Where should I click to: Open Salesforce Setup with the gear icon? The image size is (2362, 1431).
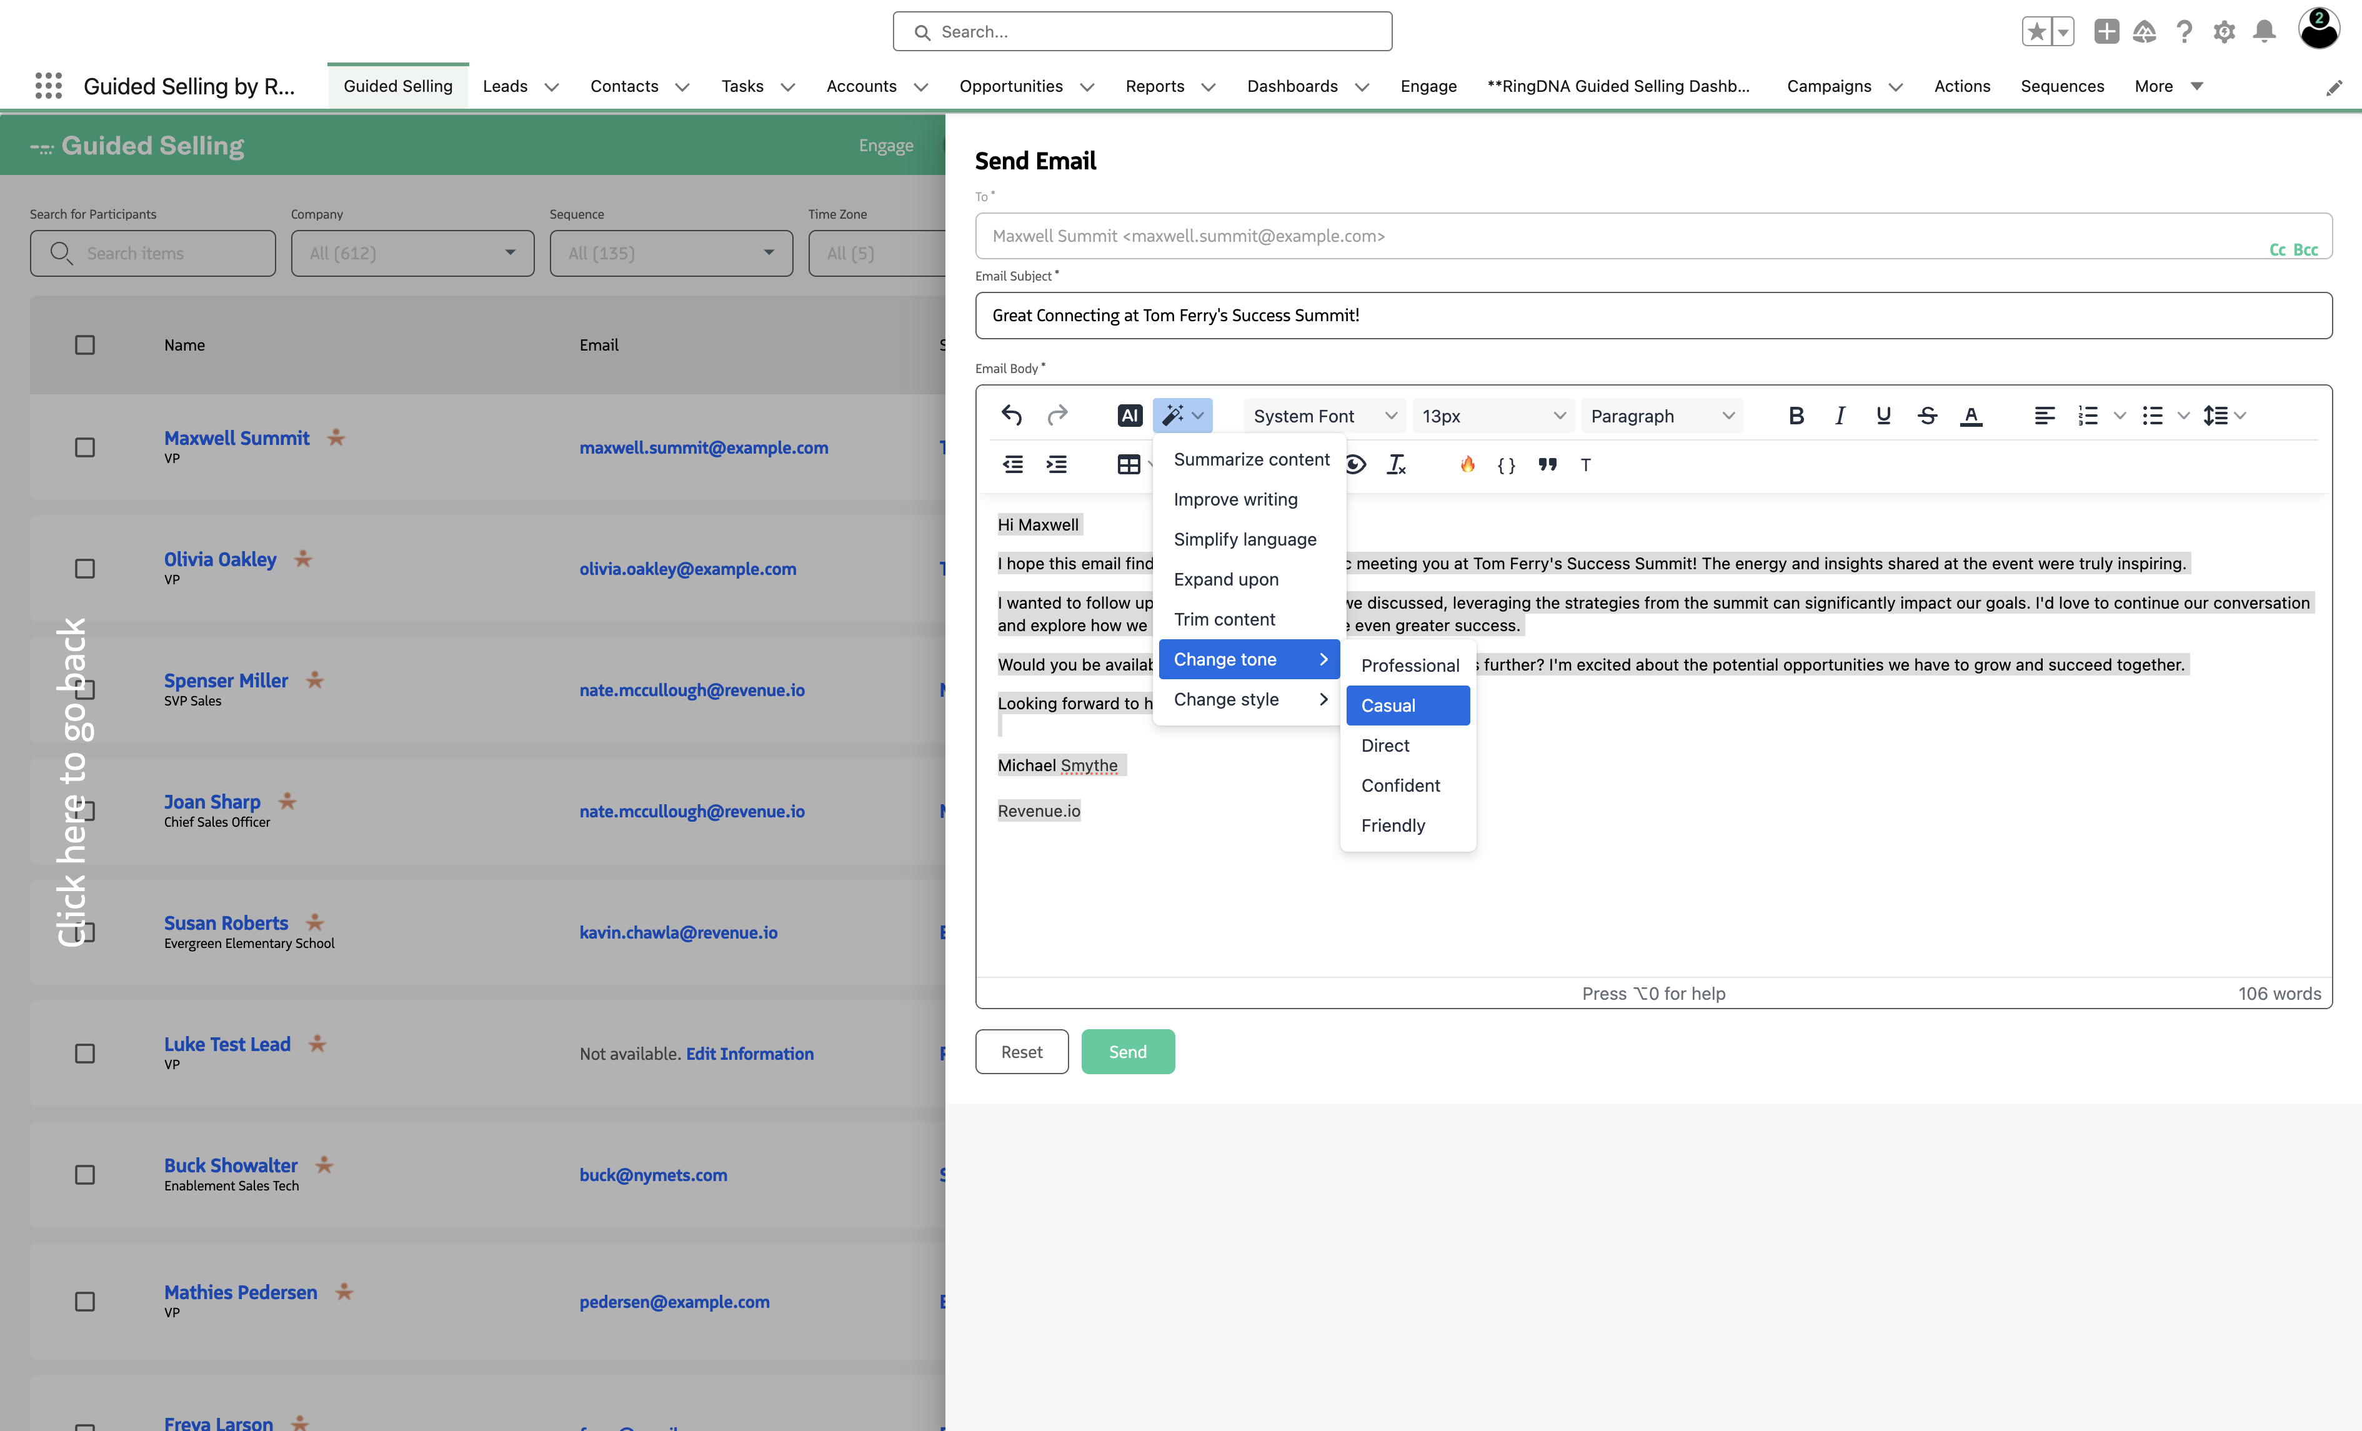[x=2225, y=31]
